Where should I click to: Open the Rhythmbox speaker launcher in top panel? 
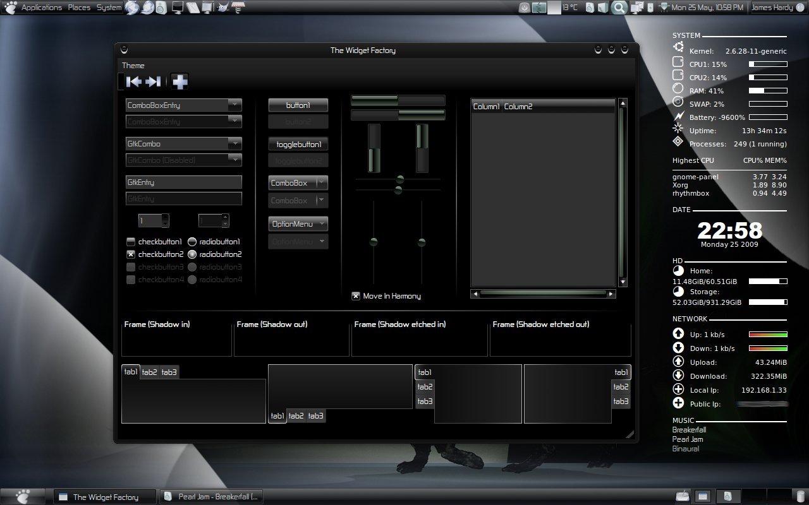[162, 8]
